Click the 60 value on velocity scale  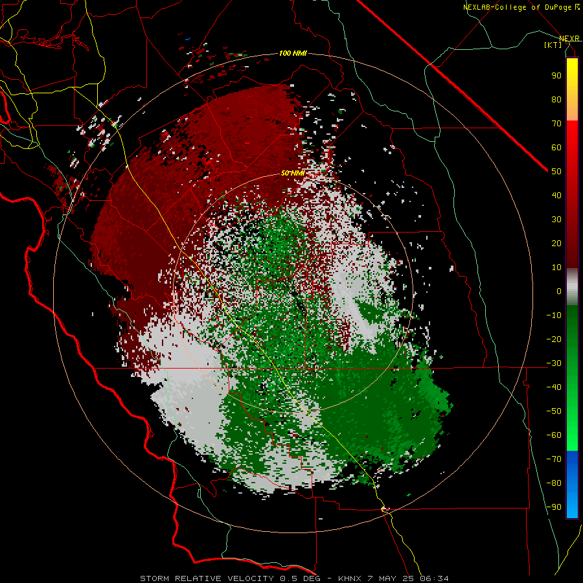coord(556,148)
